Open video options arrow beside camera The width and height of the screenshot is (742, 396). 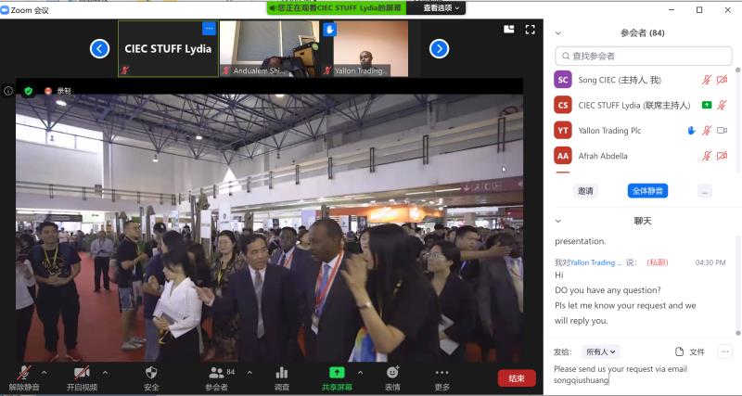tap(105, 373)
